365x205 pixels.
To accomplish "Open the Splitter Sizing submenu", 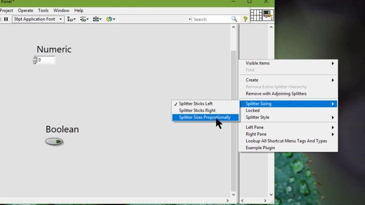I will point(289,104).
